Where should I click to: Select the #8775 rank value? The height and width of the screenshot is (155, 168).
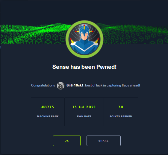point(48,107)
